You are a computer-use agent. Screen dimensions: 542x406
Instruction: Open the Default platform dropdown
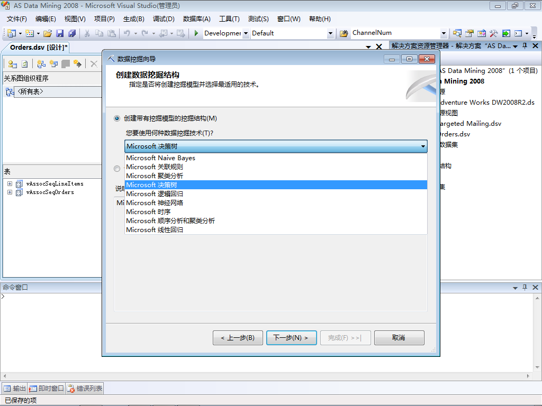(x=330, y=33)
